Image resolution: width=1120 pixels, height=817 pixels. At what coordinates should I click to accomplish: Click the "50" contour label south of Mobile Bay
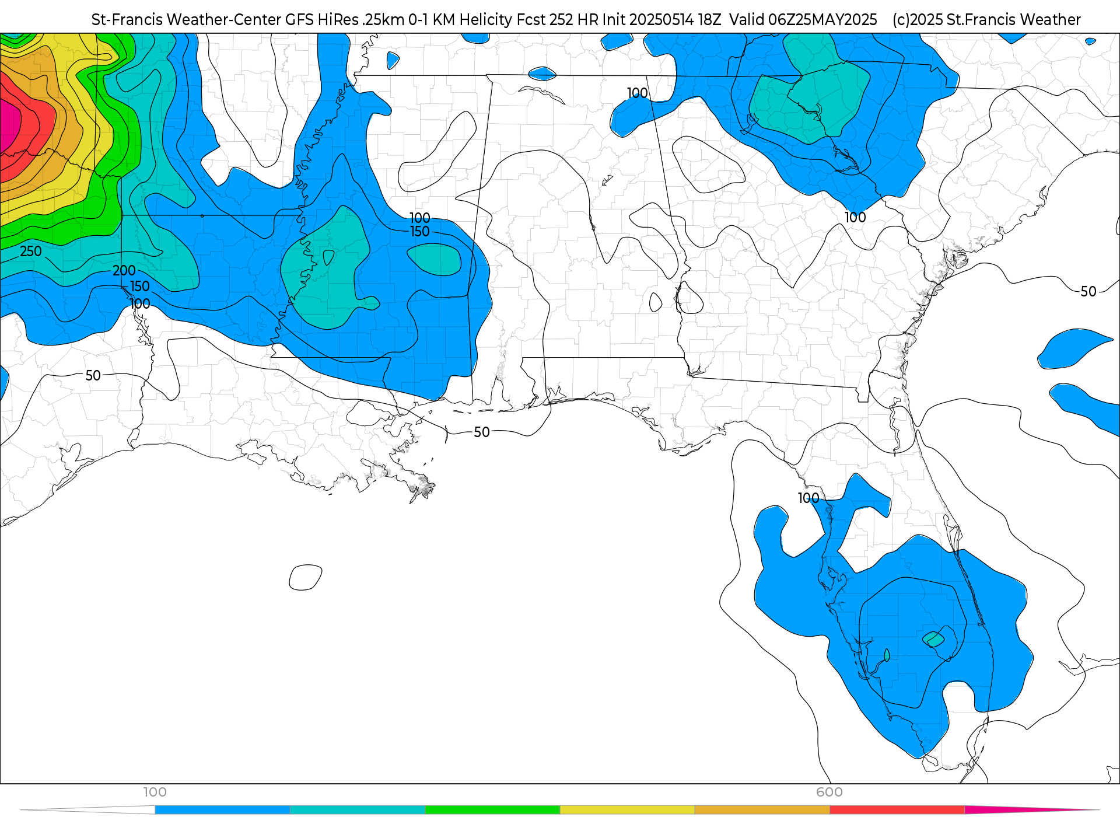(x=482, y=432)
